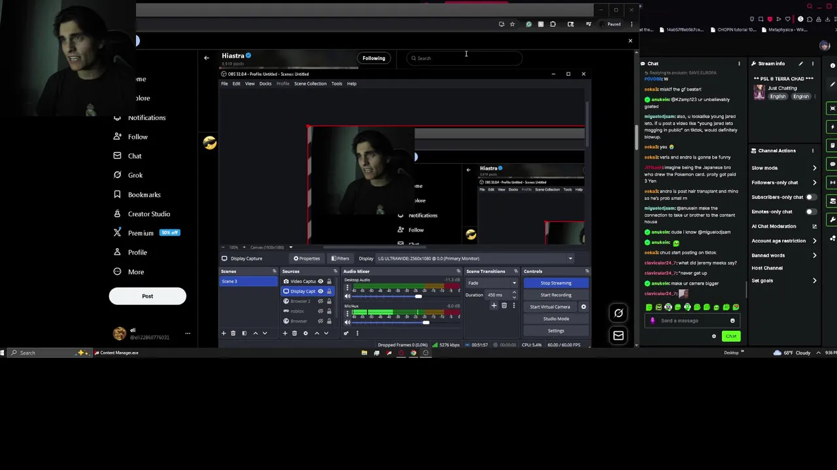Increase the transition Duration stepper
837x470 pixels.
pos(514,293)
